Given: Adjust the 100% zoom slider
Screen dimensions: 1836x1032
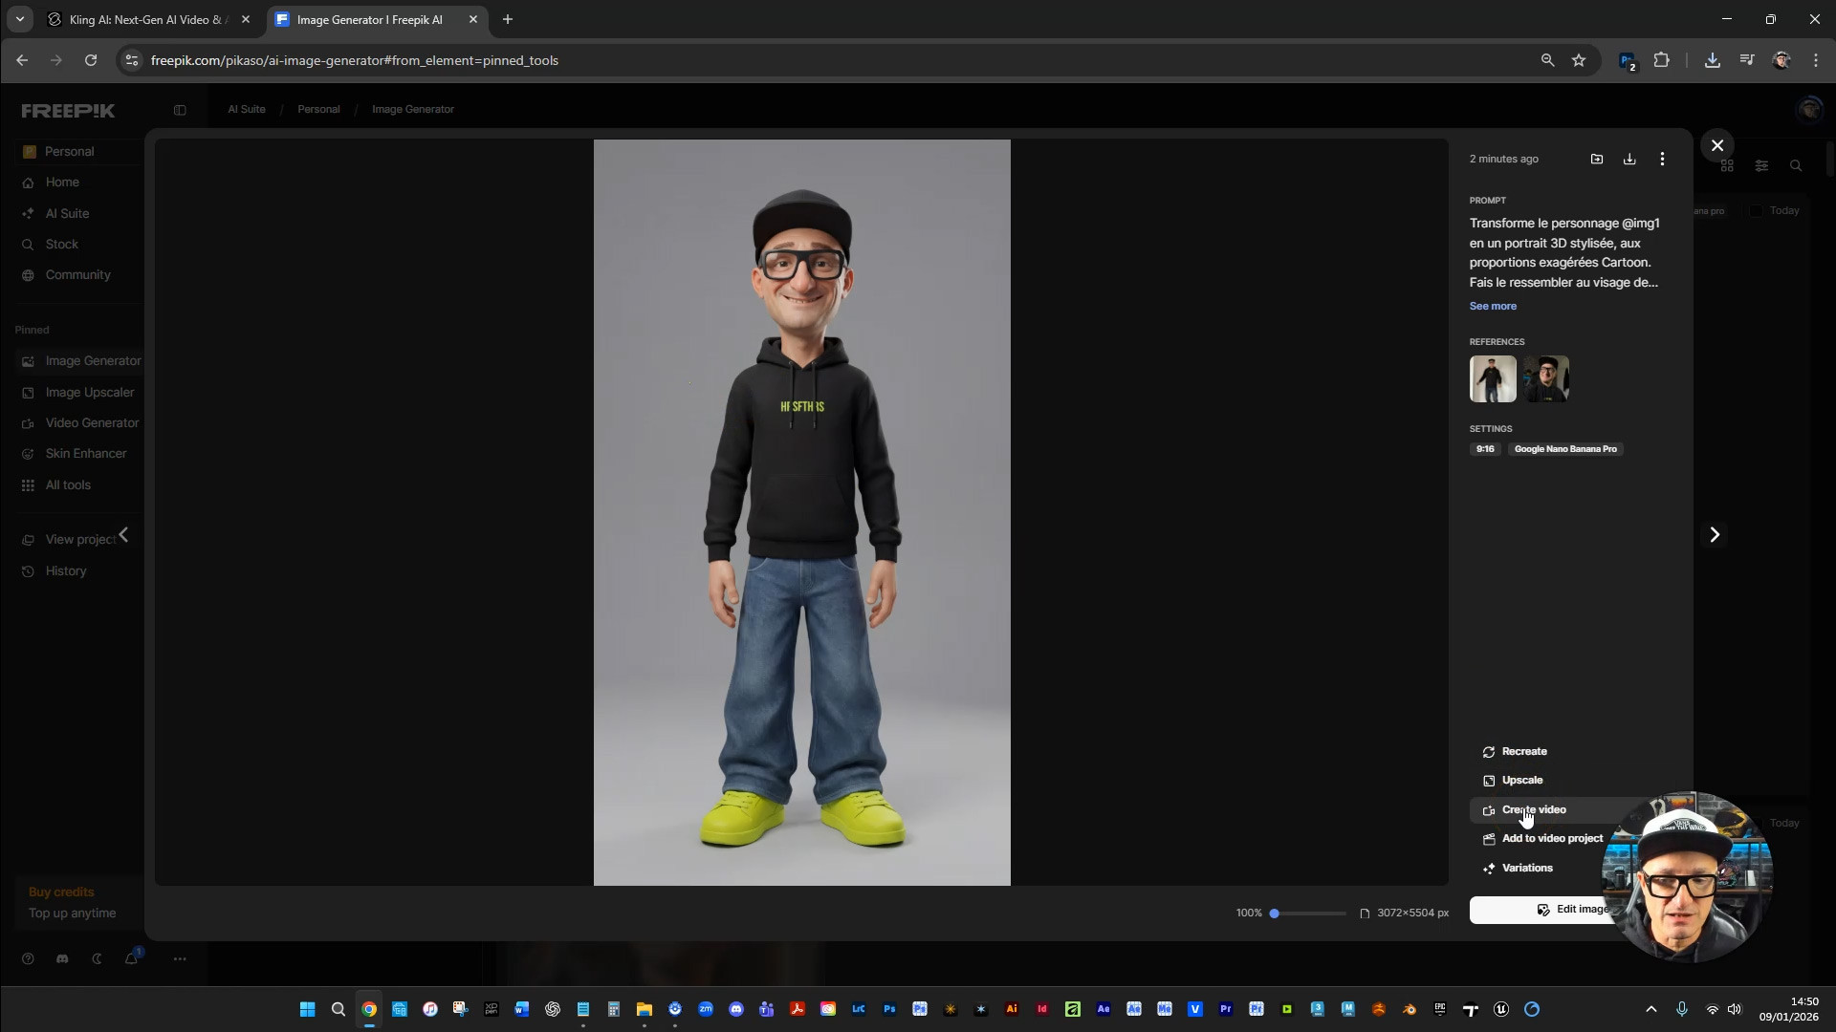Looking at the screenshot, I should point(1275,914).
